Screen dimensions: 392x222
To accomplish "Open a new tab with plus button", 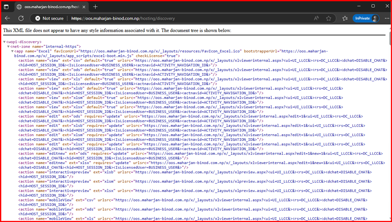I will 95,6.
